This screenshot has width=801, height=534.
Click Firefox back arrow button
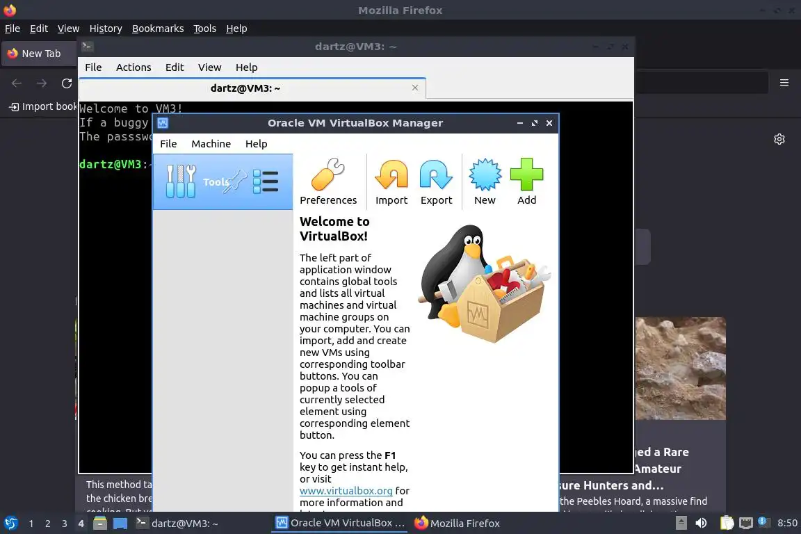coord(17,83)
